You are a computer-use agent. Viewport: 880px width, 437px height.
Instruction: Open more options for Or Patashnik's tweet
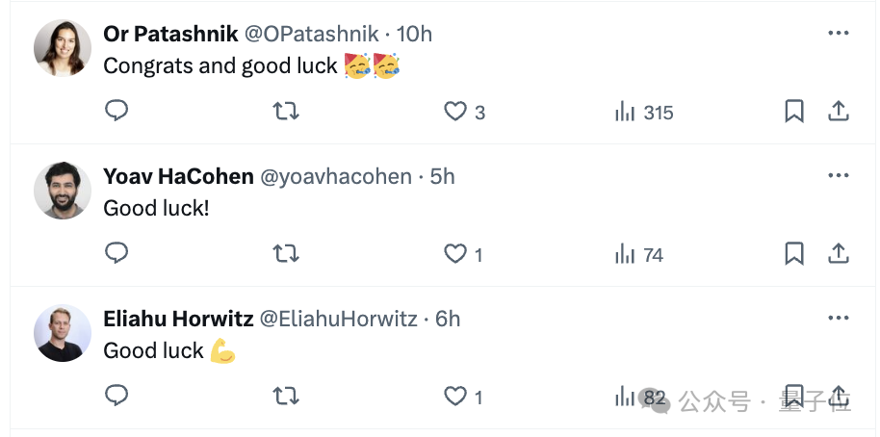pos(839,34)
